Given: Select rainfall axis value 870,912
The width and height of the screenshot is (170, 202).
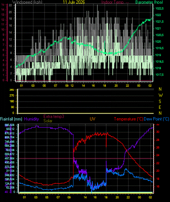Looking at the screenshot, I should (x=9, y=133).
